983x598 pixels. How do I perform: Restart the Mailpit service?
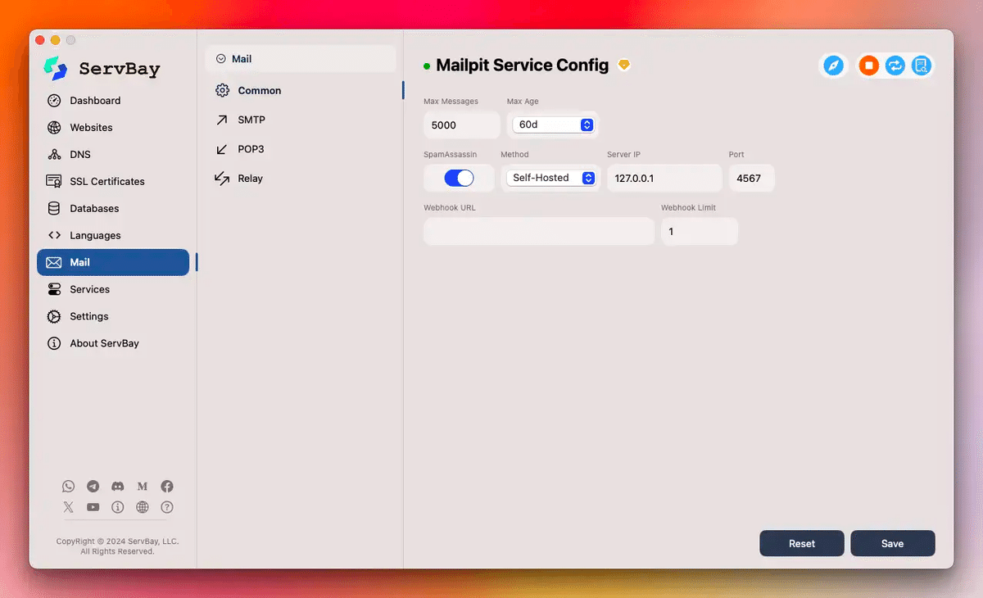(895, 66)
